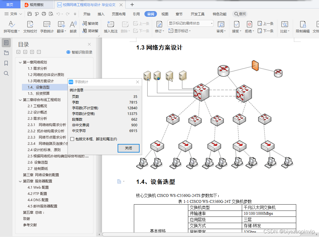Open the 章节 ribbon tab
Screen dimensions: 319x237
pos(179,14)
